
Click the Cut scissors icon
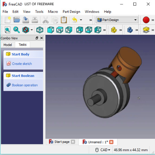45,20
